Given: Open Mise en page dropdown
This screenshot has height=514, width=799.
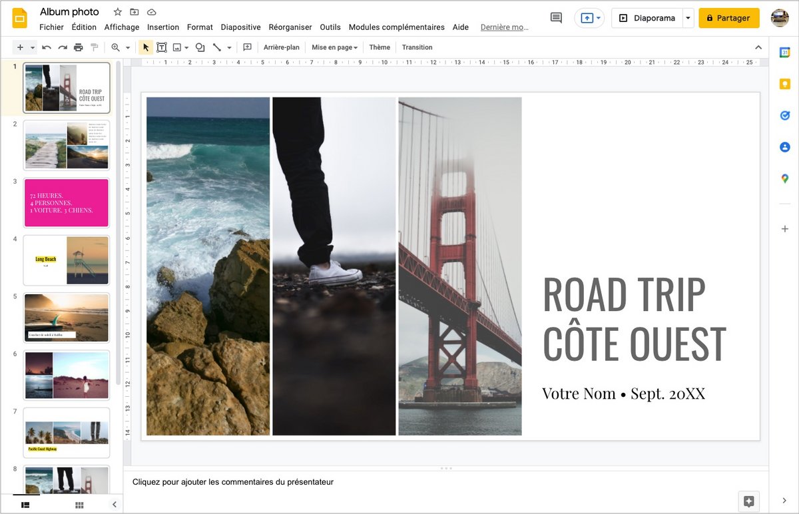Looking at the screenshot, I should [x=335, y=47].
